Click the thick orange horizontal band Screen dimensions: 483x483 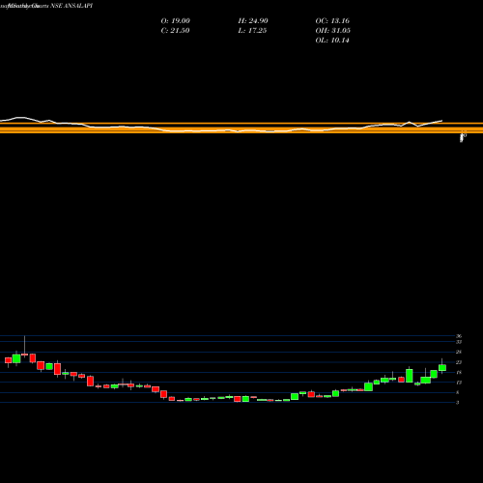tap(241, 129)
